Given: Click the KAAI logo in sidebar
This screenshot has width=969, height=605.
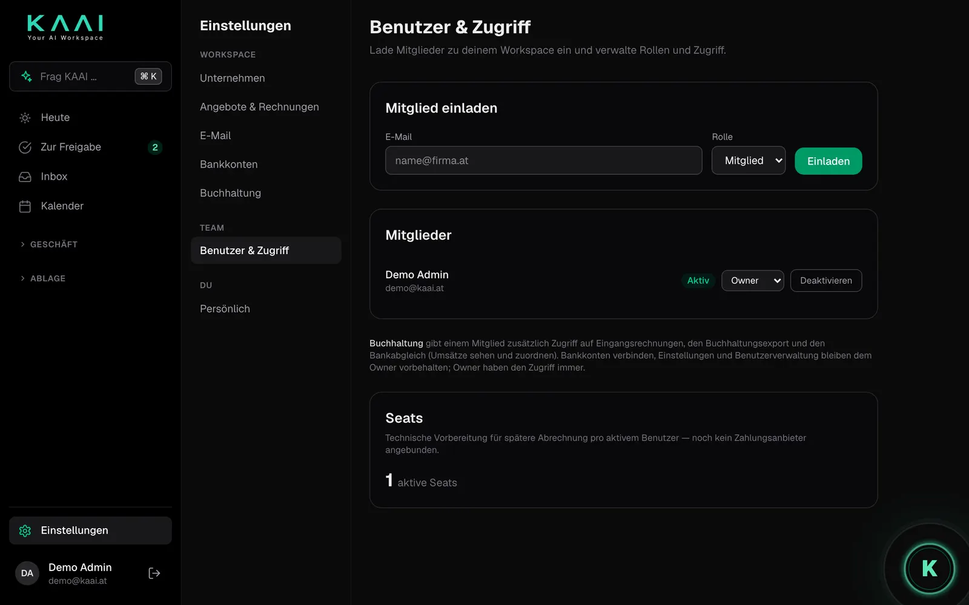Looking at the screenshot, I should [x=65, y=28].
